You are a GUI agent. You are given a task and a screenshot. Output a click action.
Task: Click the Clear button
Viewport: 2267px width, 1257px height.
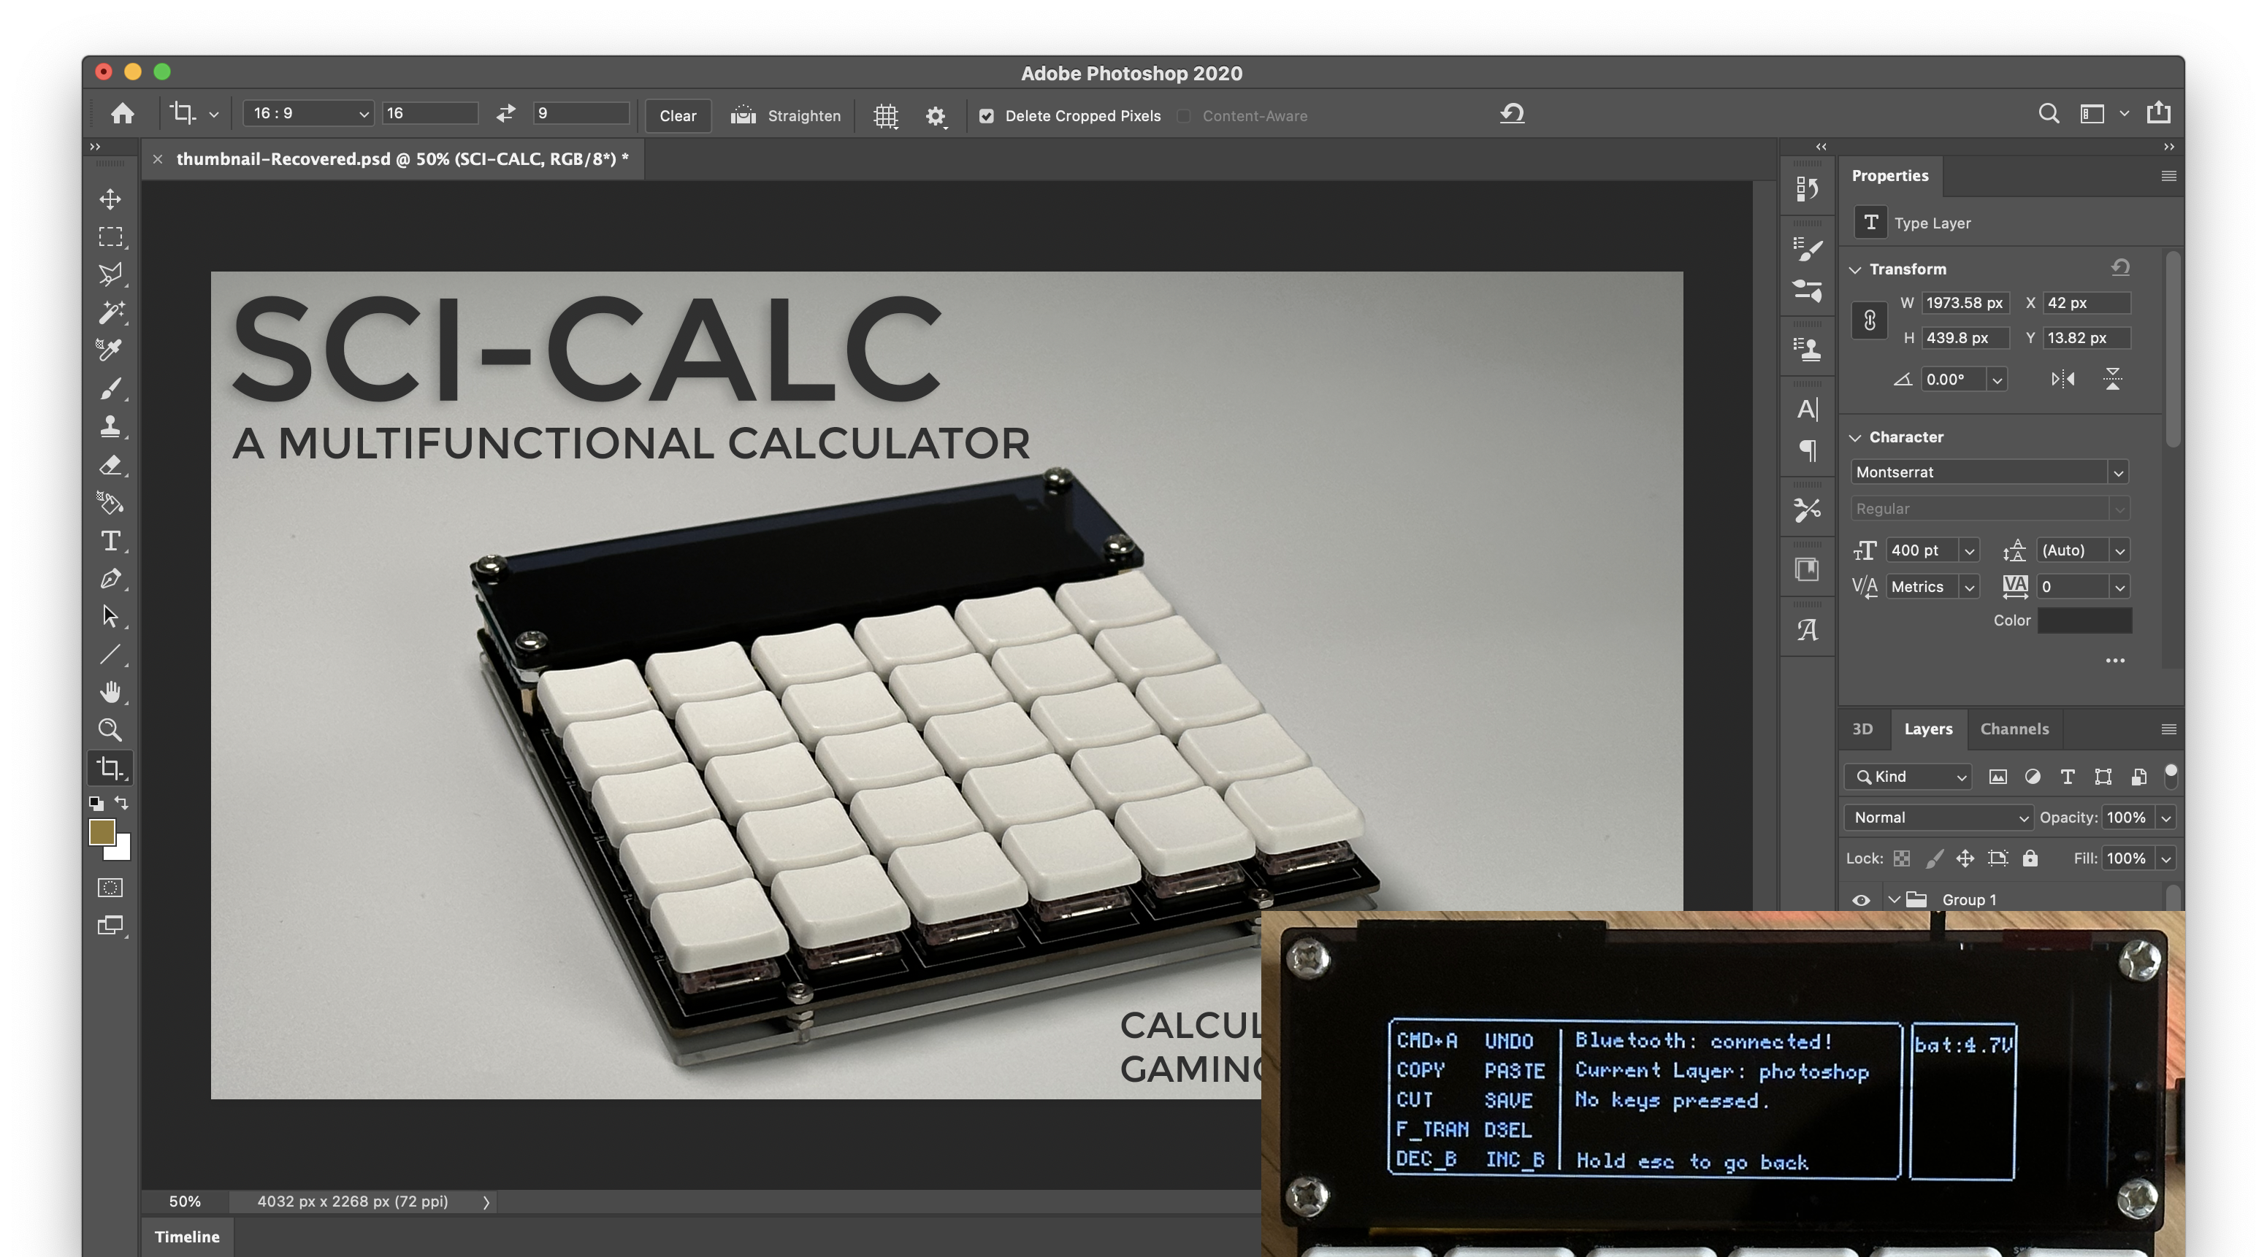678,116
